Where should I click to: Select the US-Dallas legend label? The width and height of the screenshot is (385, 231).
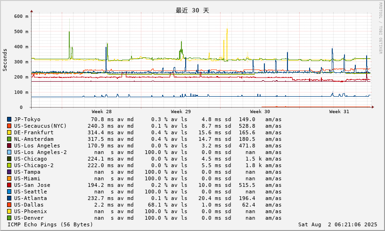(x=29, y=205)
